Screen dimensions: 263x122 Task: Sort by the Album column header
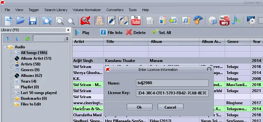click(174, 42)
